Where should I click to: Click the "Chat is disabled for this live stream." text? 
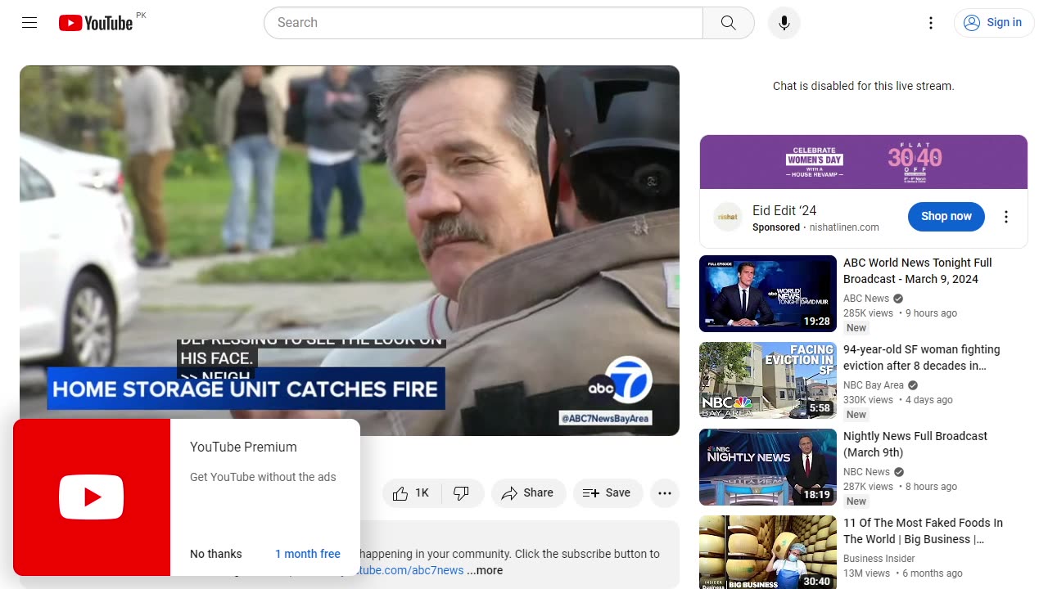pos(864,86)
